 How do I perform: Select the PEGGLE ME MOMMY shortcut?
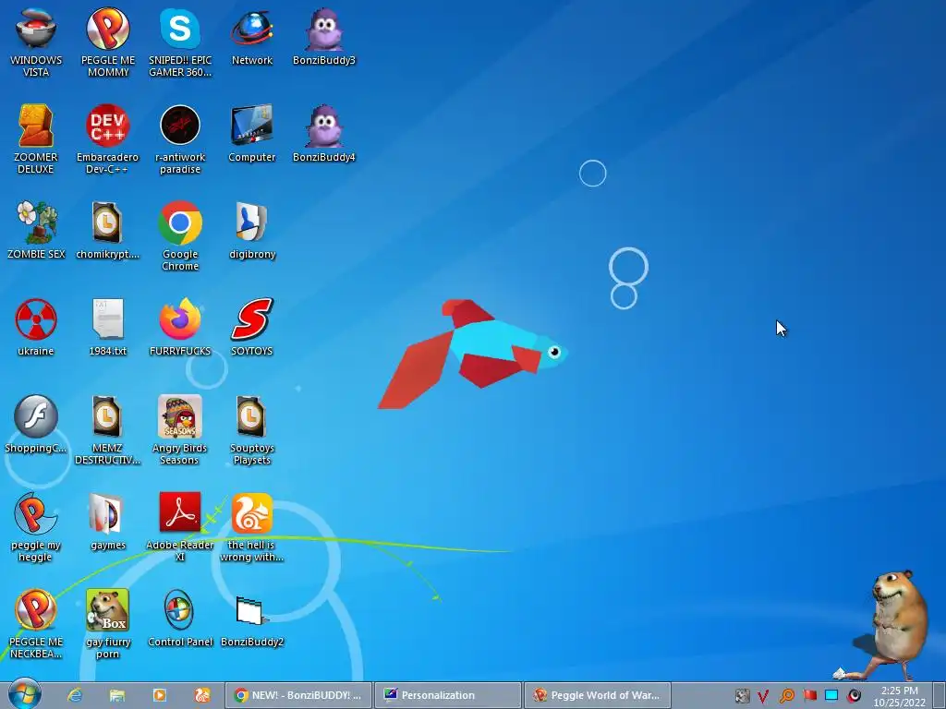tap(108, 41)
